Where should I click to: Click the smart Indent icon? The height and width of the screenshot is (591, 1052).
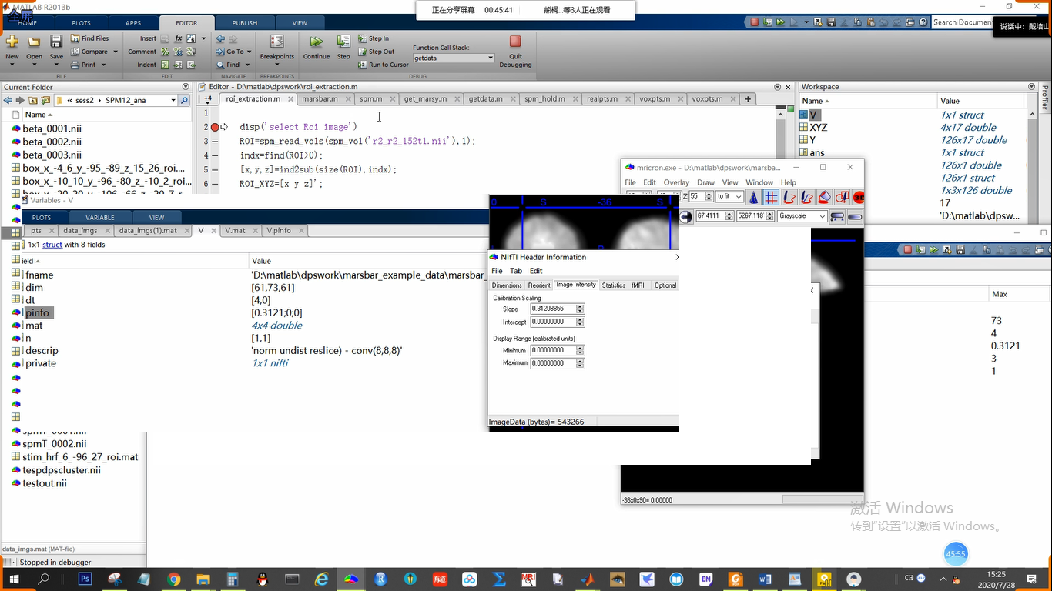[x=166, y=65]
